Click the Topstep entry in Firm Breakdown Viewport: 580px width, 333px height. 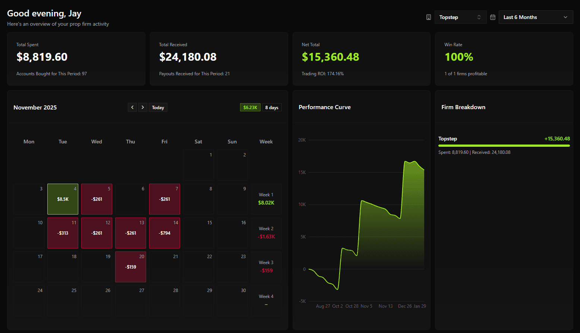448,138
